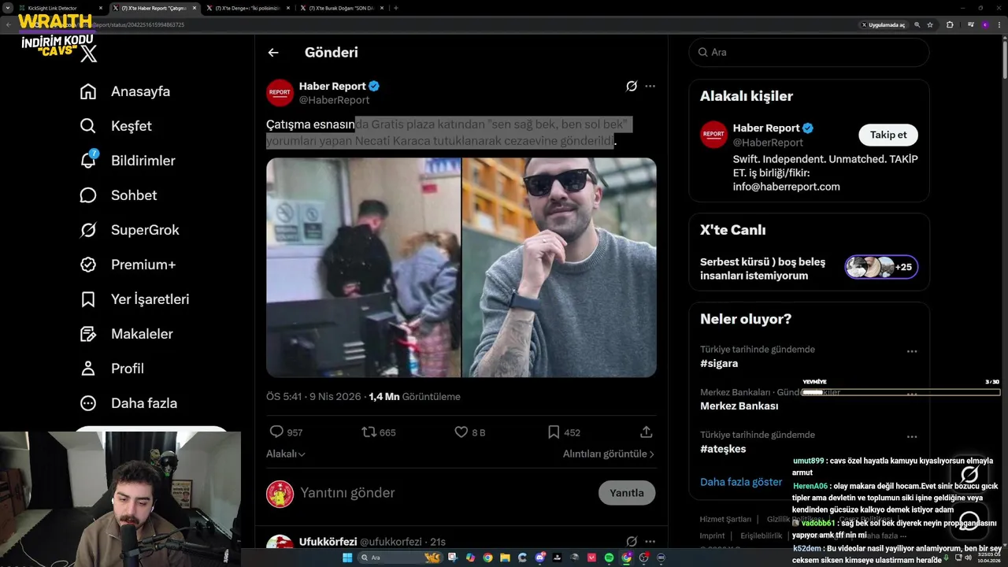Click reply icon with 957 count
Screen dimensions: 1008x567
click(x=276, y=432)
